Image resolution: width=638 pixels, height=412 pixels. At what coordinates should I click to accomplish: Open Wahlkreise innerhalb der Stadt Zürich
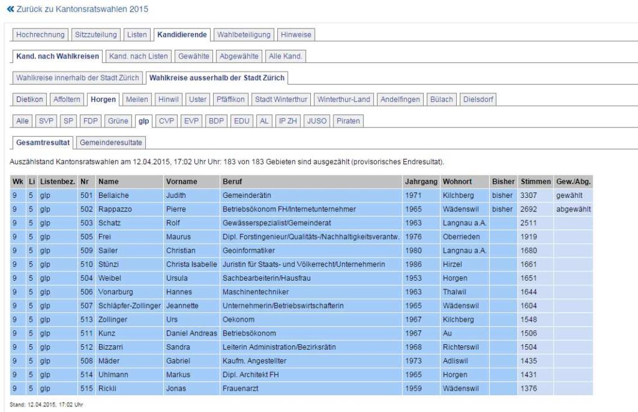coord(77,78)
